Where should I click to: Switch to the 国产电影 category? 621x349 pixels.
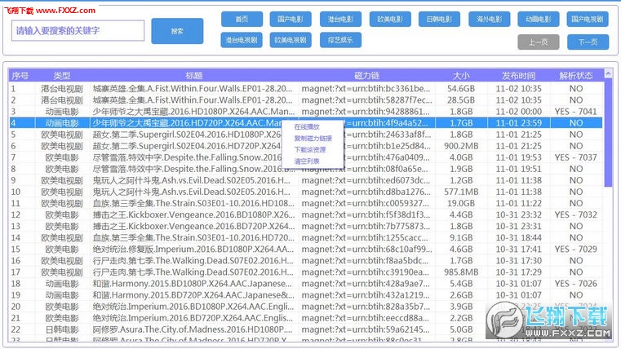tap(291, 19)
